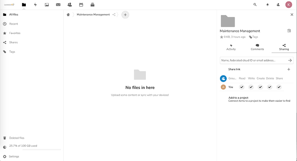Open the Files app icon in top bar
Screen dimensions: 297x161
(x=24, y=5)
